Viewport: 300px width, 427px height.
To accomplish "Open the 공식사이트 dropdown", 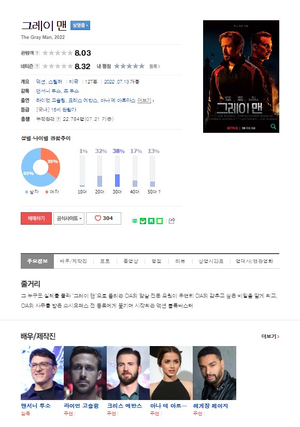I will 69,218.
